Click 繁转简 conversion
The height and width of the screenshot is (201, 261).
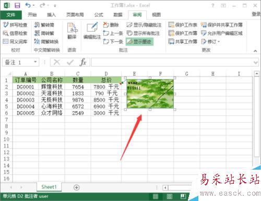point(44,25)
